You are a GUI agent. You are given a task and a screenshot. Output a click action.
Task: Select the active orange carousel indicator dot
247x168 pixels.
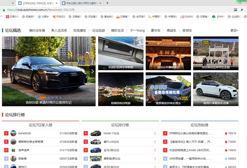(43, 97)
